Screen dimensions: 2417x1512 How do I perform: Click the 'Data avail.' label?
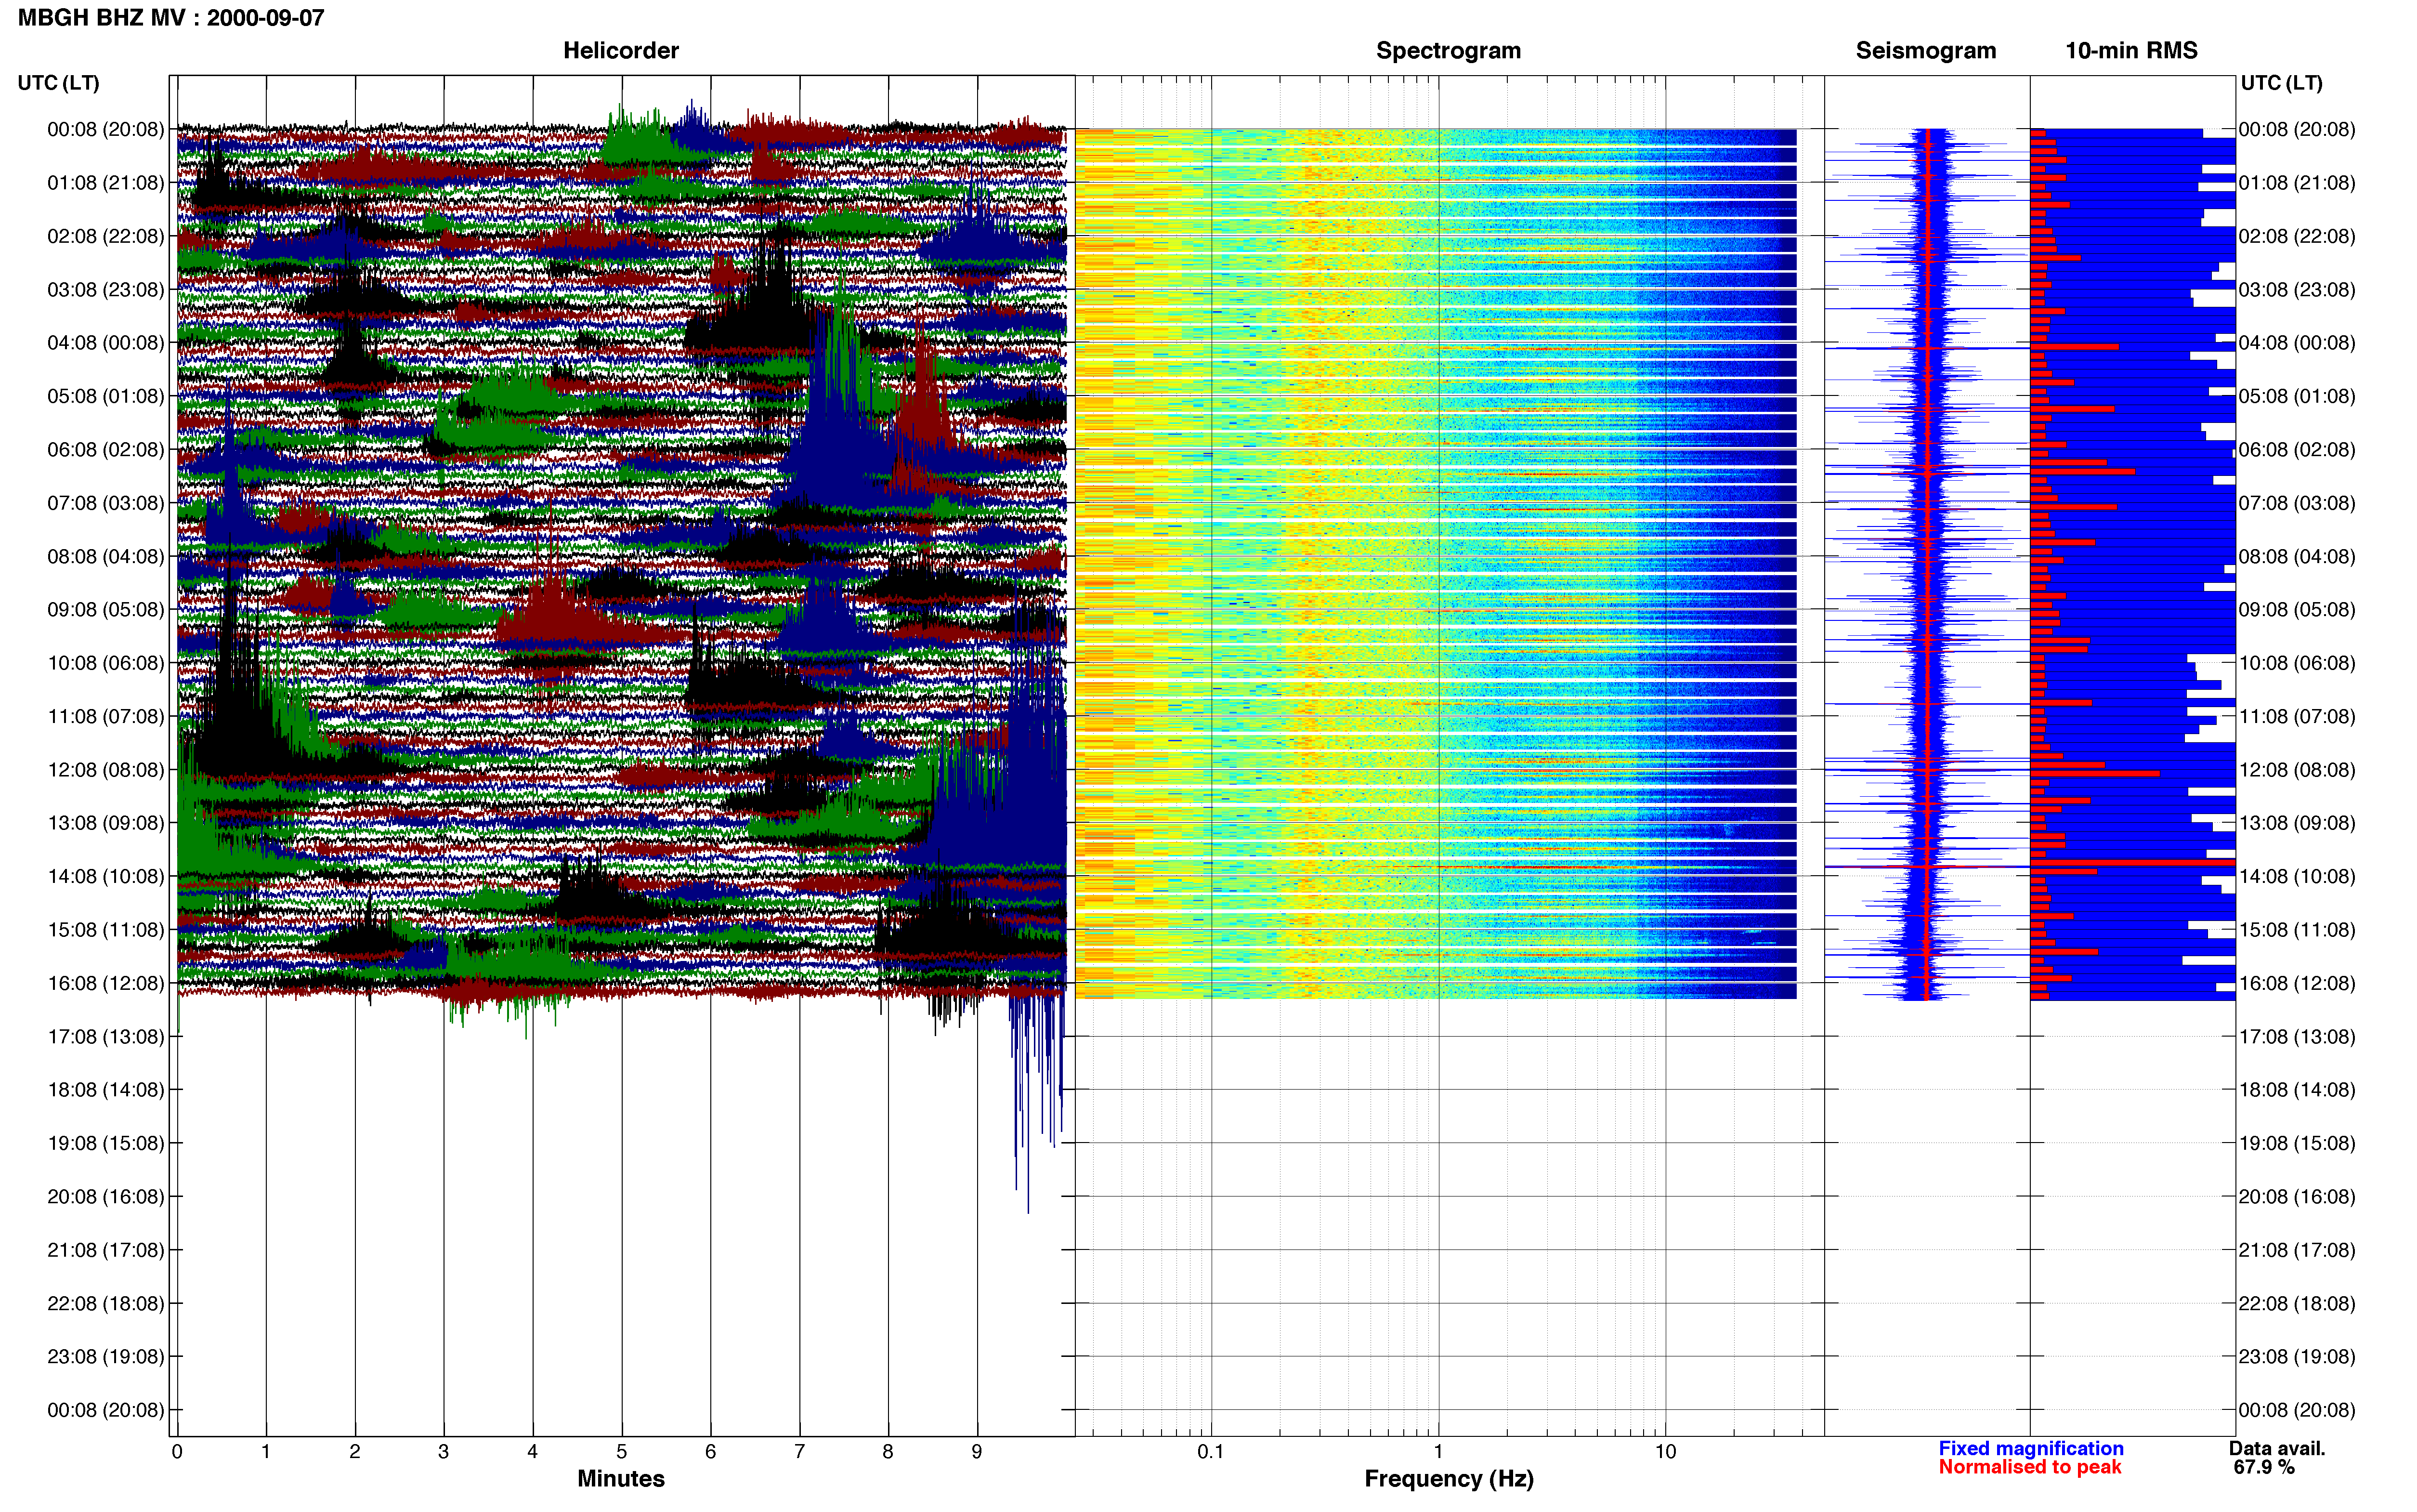2277,1448
